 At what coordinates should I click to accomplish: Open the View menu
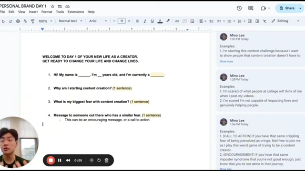point(21,12)
